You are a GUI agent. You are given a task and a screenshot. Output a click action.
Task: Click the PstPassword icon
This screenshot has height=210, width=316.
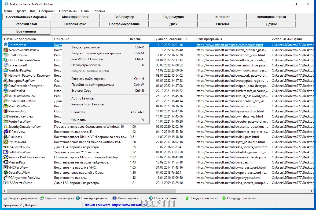pos(6,142)
